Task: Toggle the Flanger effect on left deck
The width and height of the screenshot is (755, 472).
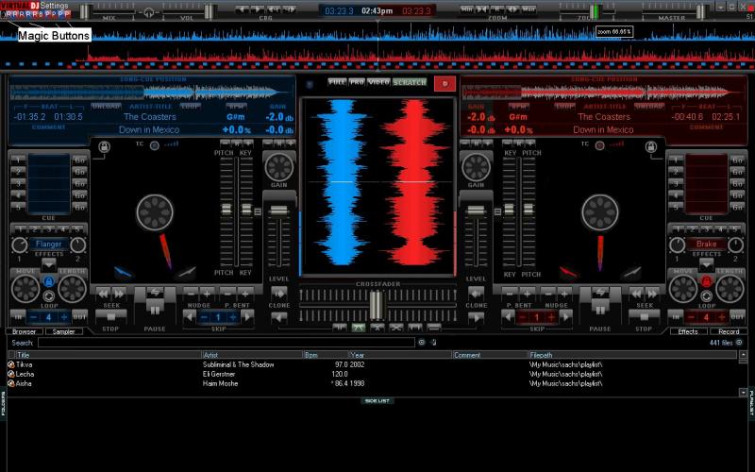Action: pos(49,244)
